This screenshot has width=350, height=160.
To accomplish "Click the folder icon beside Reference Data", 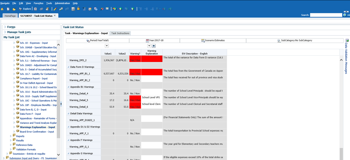I will [x=14, y=145].
